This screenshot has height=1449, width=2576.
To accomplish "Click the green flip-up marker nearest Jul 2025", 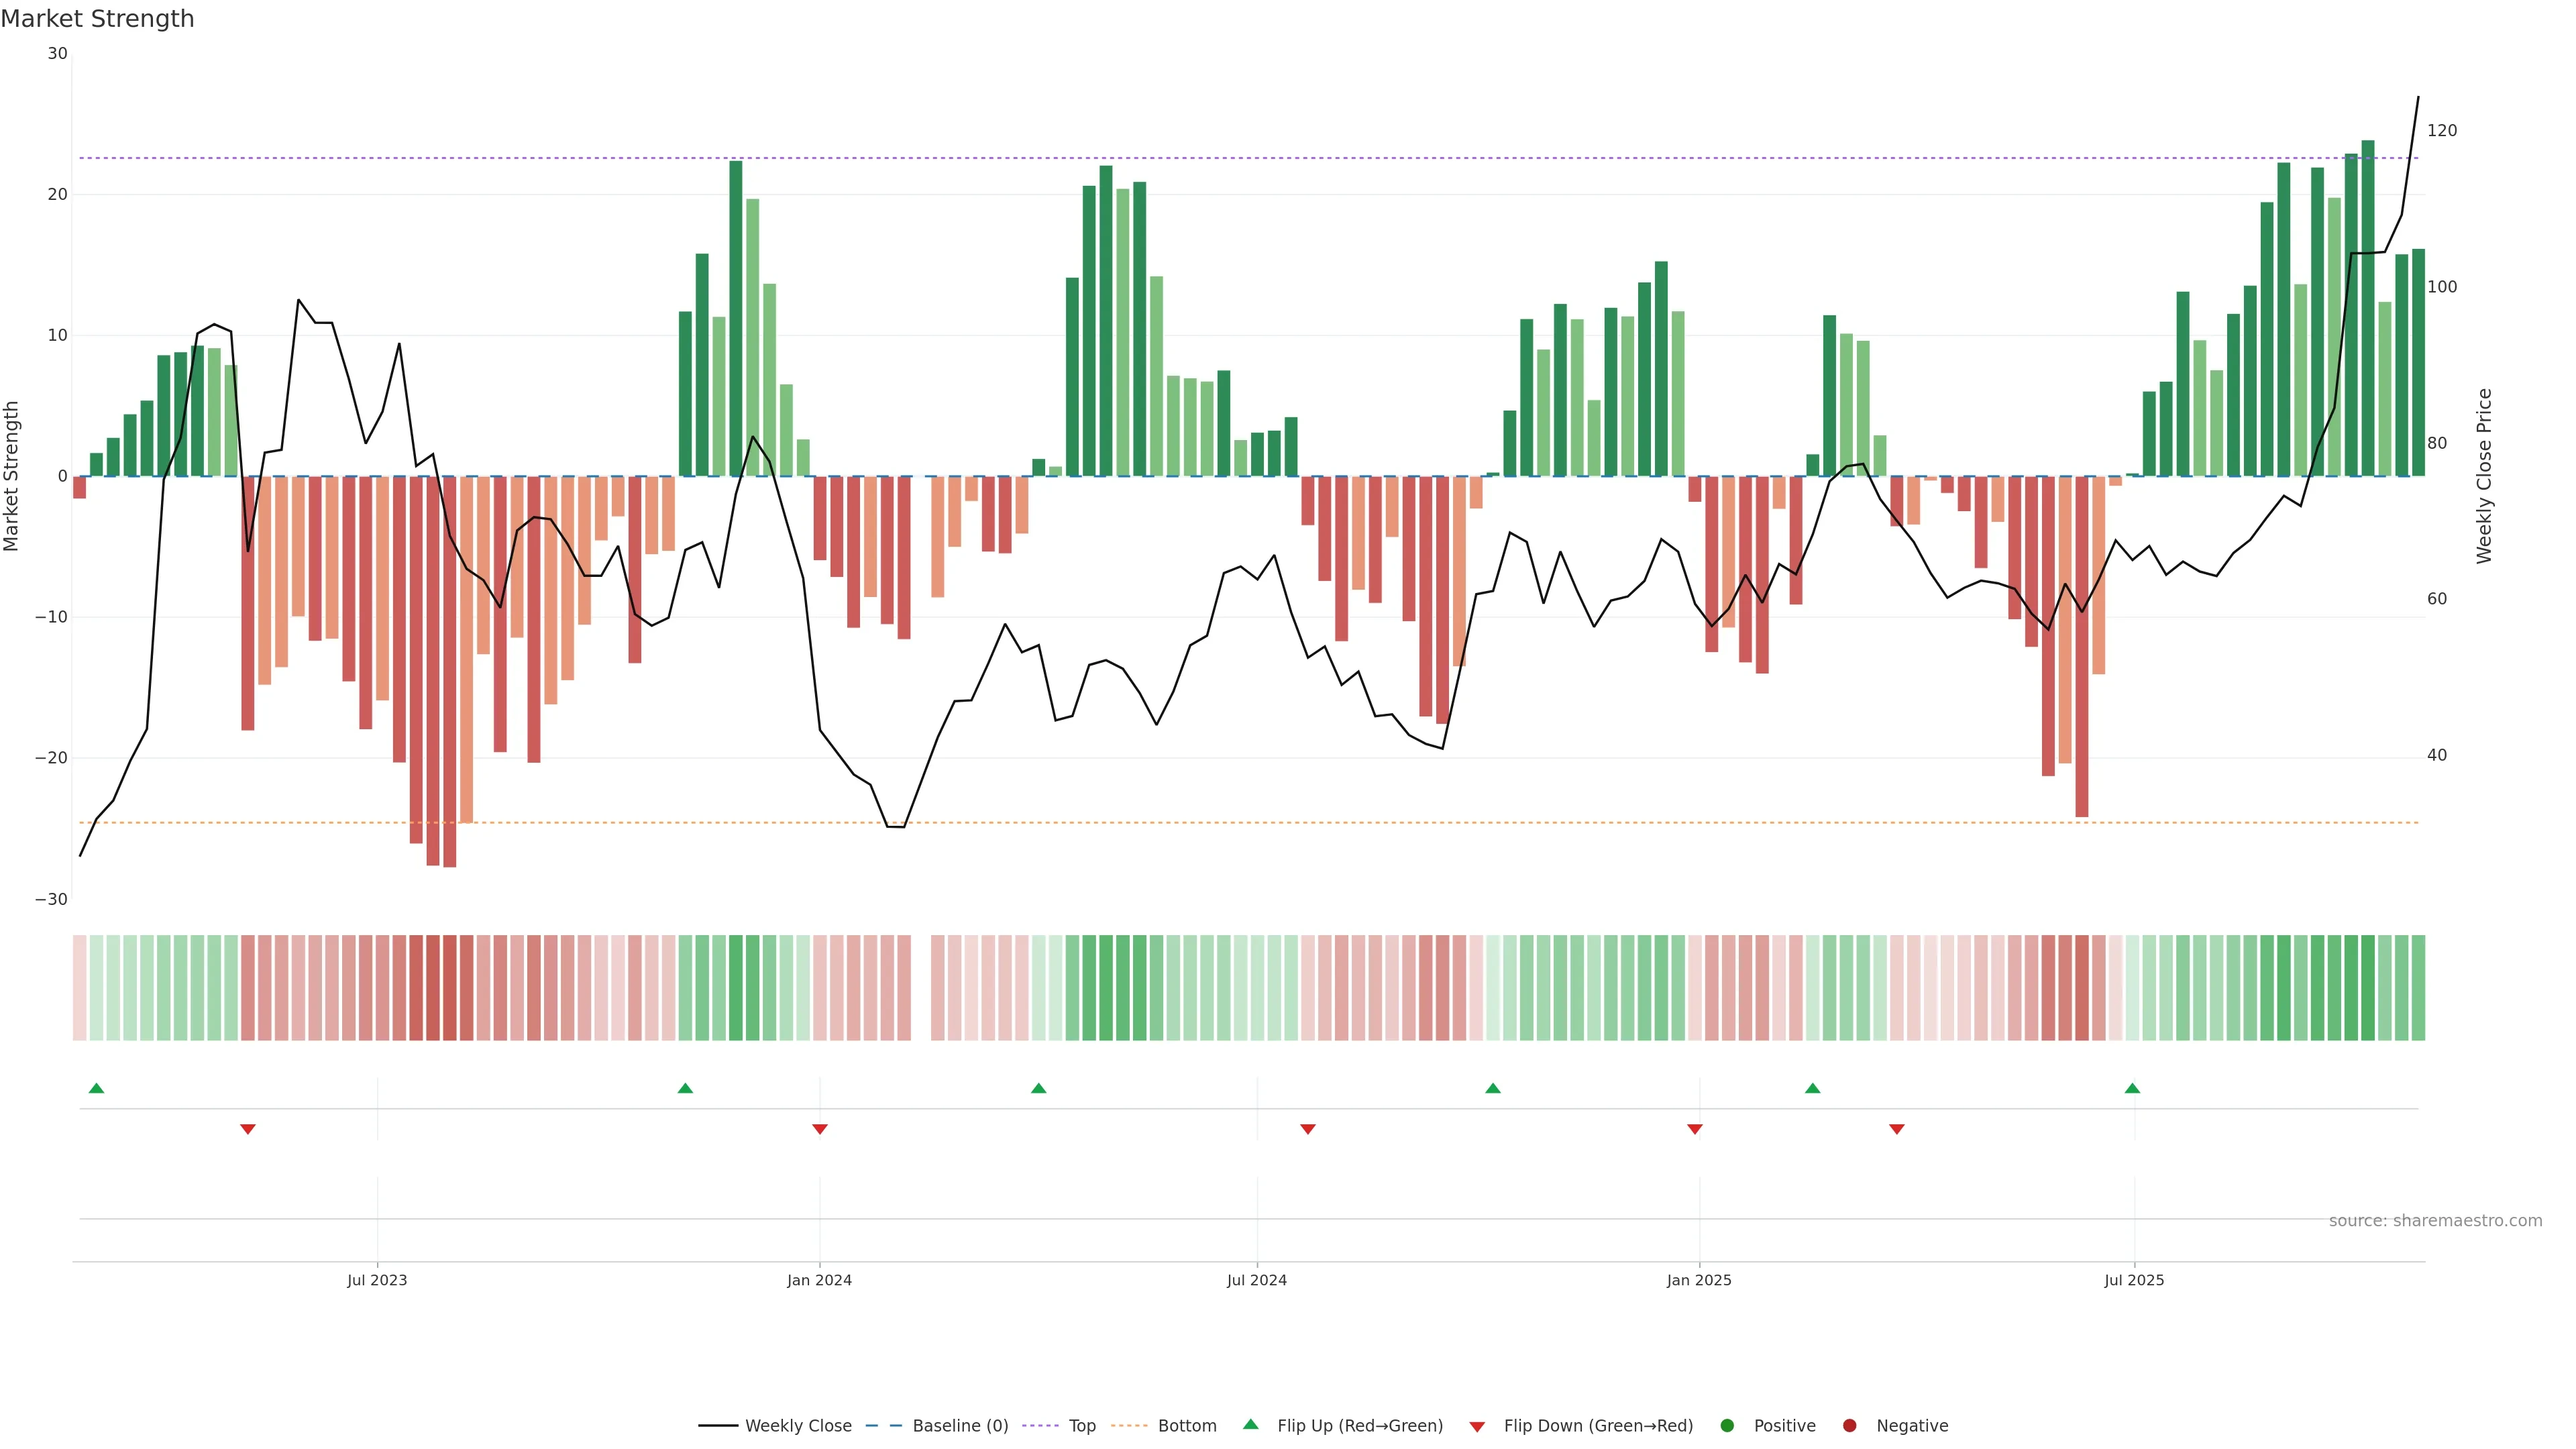I will tap(2132, 1088).
